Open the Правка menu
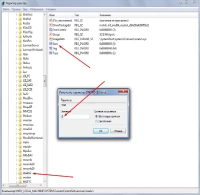The height and width of the screenshot is (195, 200). coord(16,9)
